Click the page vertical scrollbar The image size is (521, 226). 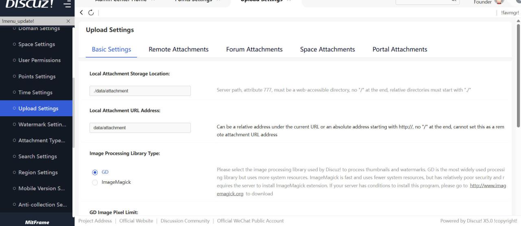tap(518, 73)
